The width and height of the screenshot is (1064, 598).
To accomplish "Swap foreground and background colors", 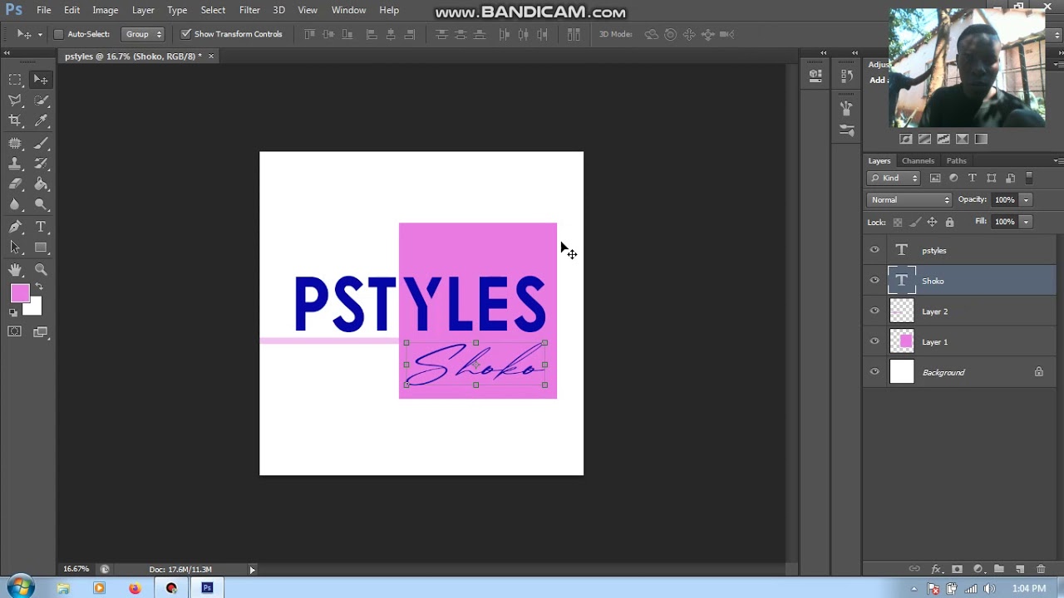I will tap(38, 287).
